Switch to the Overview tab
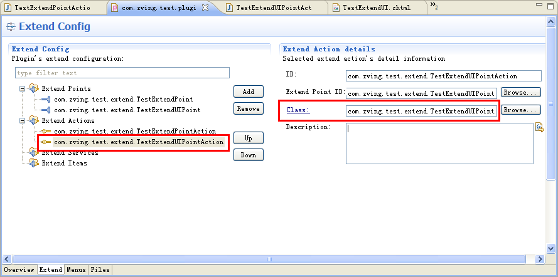 click(18, 270)
